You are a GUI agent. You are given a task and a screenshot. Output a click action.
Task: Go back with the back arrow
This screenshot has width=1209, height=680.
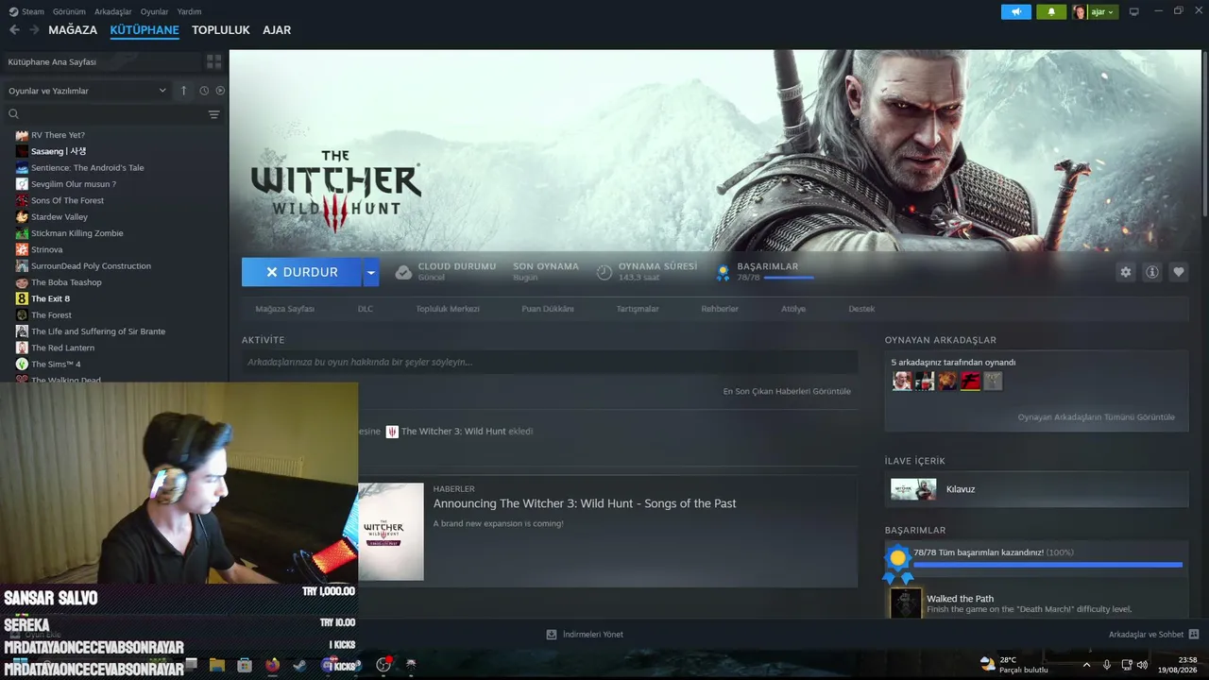(14, 30)
